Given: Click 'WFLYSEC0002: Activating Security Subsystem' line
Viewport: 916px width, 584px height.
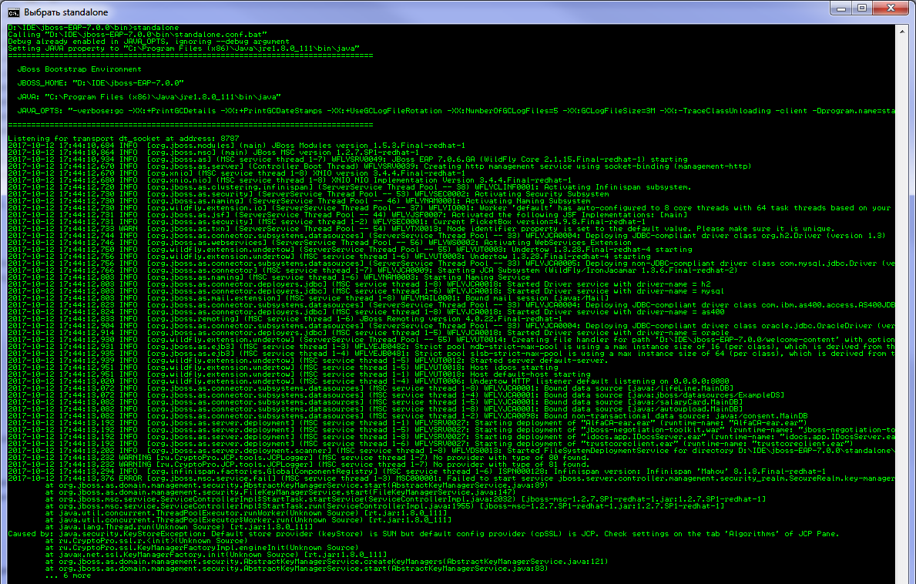Looking at the screenshot, I should point(308,194).
